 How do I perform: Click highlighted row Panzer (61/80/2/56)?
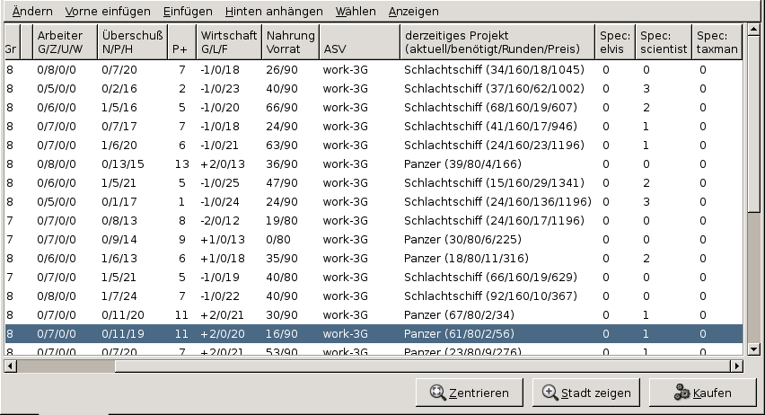(x=374, y=334)
